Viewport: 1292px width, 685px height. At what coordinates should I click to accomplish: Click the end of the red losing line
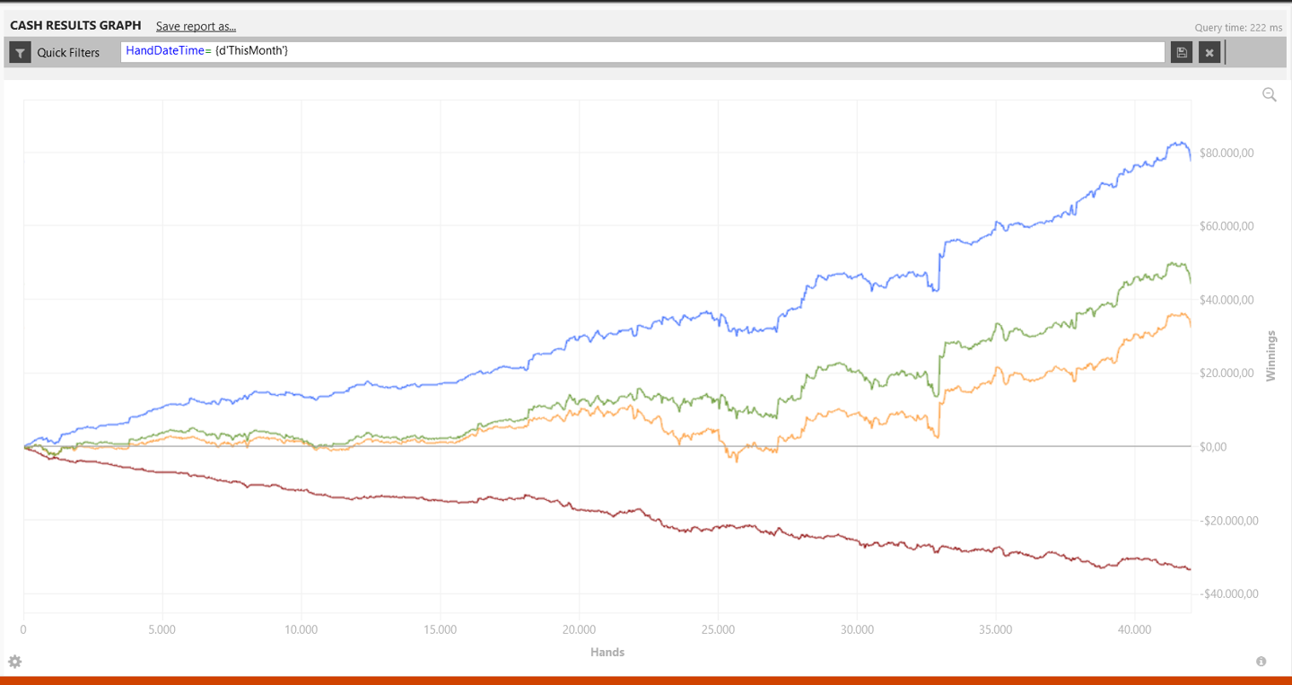coord(1190,569)
